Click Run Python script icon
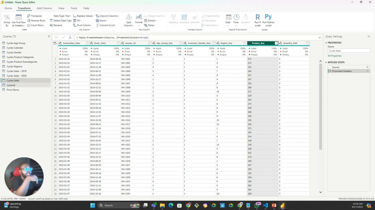 pyautogui.click(x=268, y=17)
